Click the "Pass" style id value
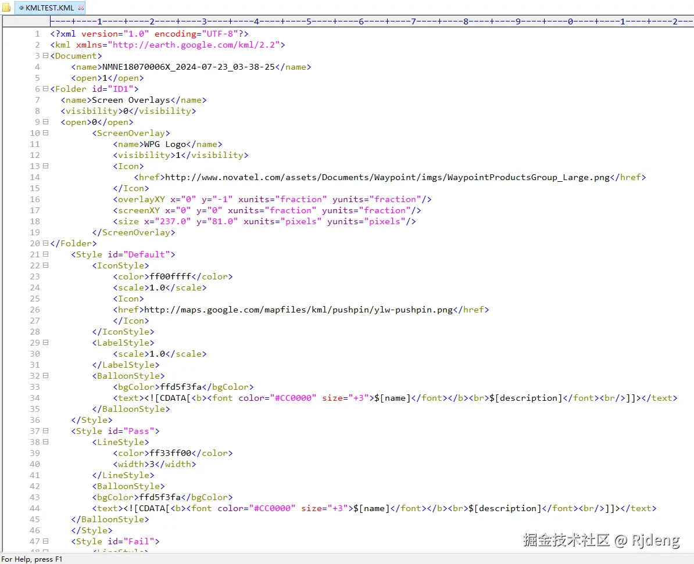This screenshot has width=694, height=564. (x=139, y=431)
